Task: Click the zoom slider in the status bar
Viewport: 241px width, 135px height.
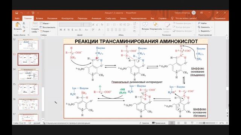Action: 207,123
